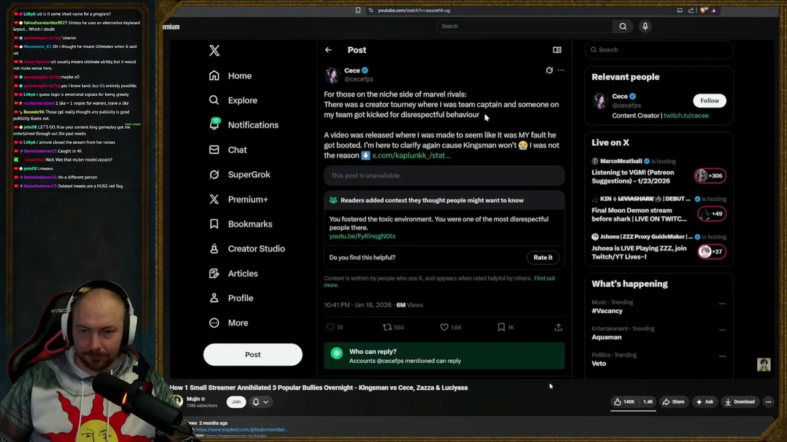Screen dimensions: 787x442
Task: Open the #Vacancy trending topic
Action: coord(607,311)
